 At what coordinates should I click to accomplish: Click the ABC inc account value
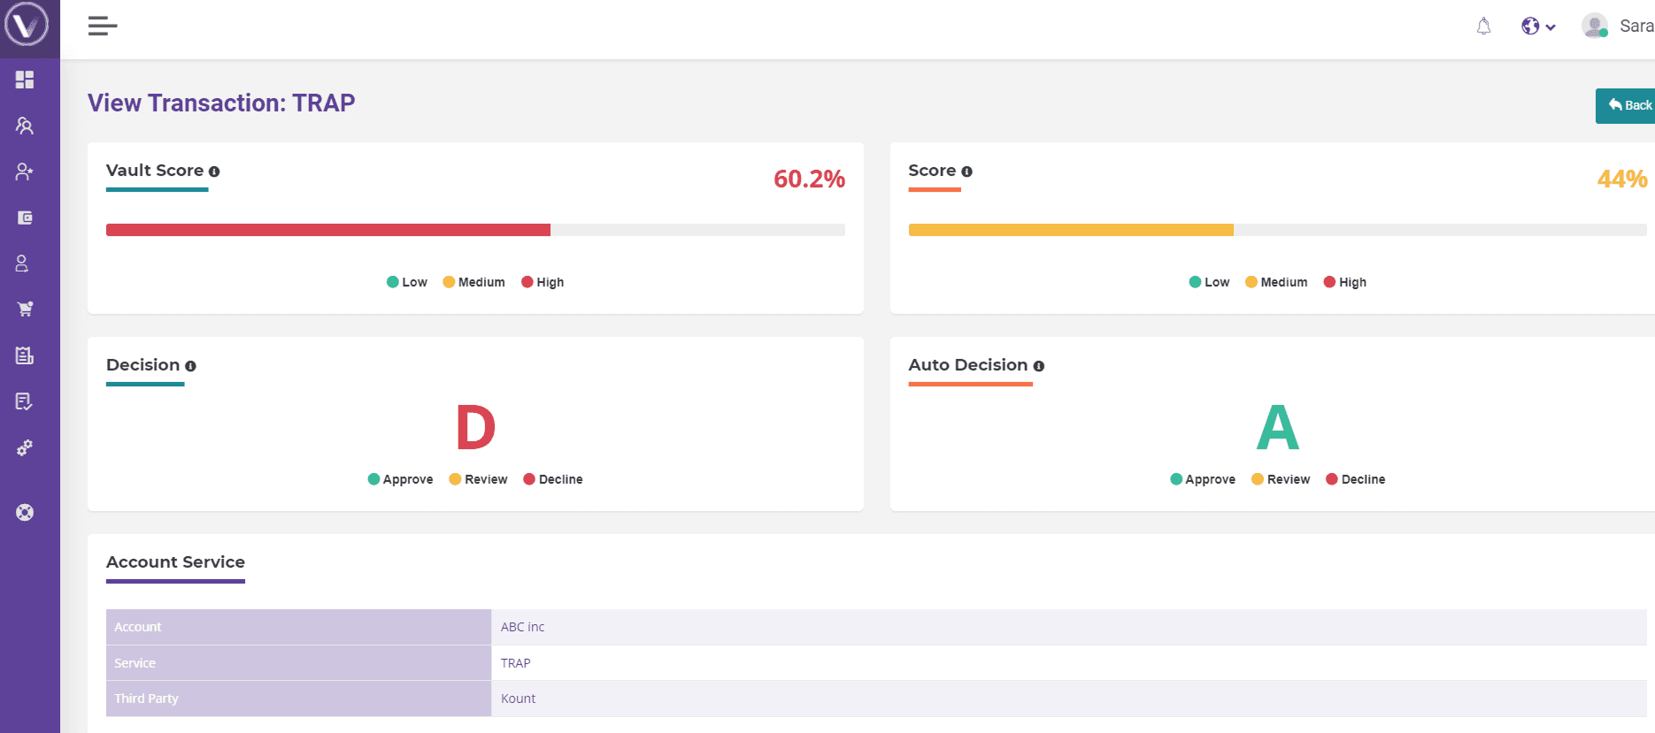522,627
